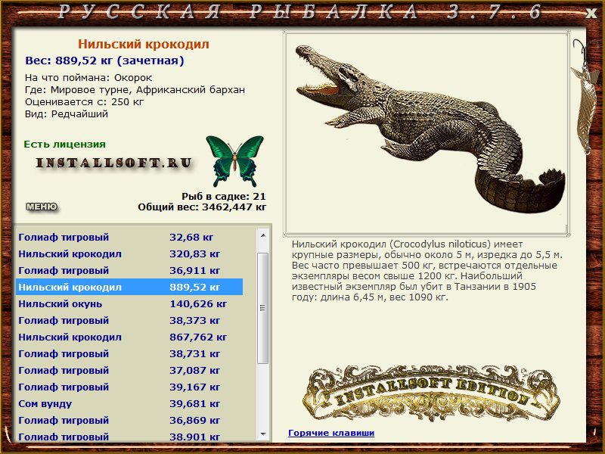Image resolution: width=605 pixels, height=454 pixels.
Task: Select Голиаф тигровый 36,911 кг entry
Action: coord(129,271)
